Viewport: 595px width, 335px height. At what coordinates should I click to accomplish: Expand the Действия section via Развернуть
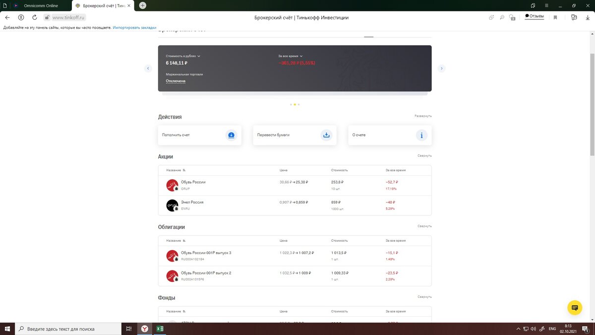tap(423, 116)
